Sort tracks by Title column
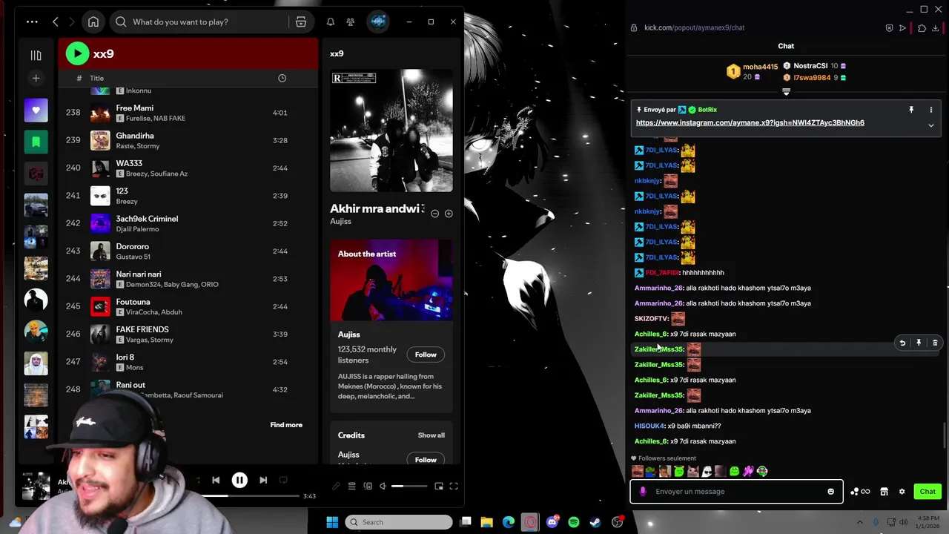949x534 pixels. [97, 78]
